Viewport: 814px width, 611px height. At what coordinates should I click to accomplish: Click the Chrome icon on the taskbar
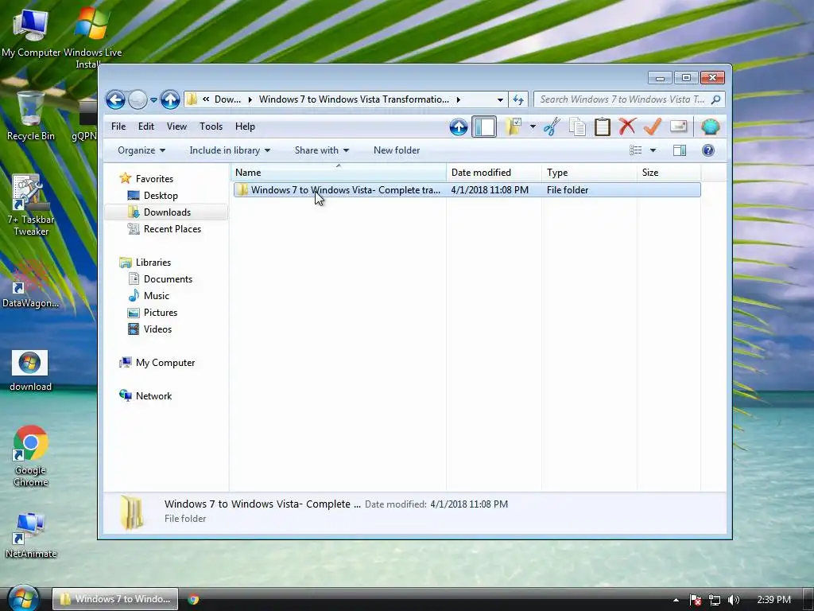click(194, 600)
